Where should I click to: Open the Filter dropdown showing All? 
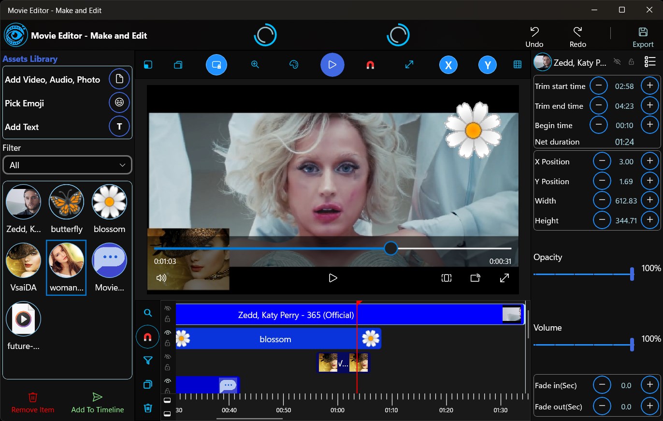[67, 165]
